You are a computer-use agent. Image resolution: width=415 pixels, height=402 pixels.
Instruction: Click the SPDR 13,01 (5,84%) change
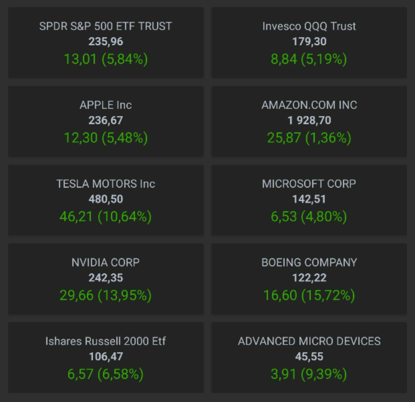[x=106, y=59]
